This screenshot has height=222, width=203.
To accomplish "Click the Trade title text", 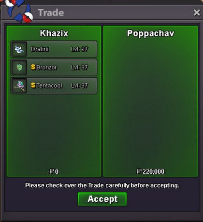I will pyautogui.click(x=51, y=13).
